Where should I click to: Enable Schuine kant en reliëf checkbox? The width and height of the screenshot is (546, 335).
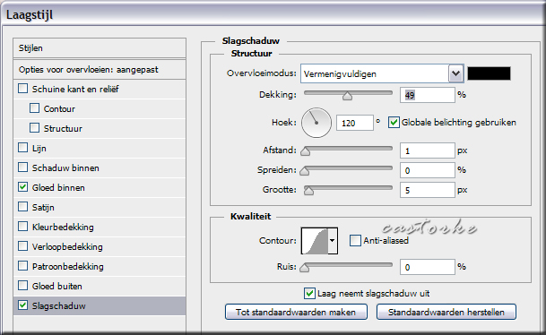point(23,89)
